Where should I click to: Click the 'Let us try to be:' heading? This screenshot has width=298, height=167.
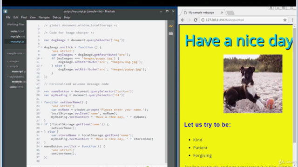[207, 125]
